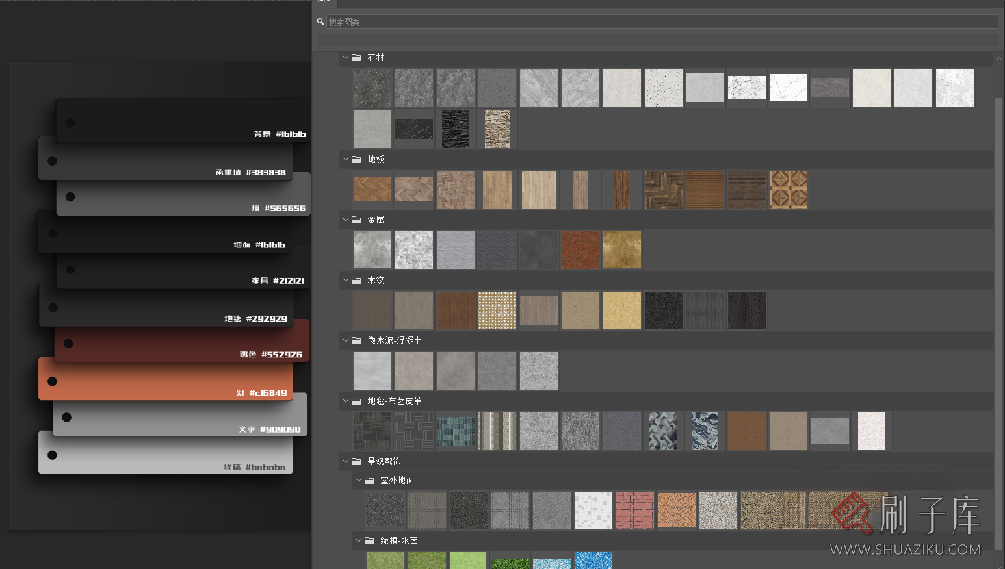The width and height of the screenshot is (1005, 569).
Task: Select the 木纹 group label
Action: coord(376,280)
